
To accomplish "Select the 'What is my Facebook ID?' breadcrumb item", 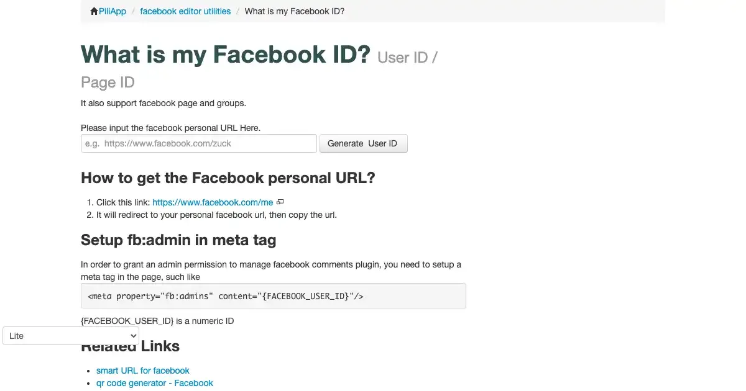I will (295, 11).
